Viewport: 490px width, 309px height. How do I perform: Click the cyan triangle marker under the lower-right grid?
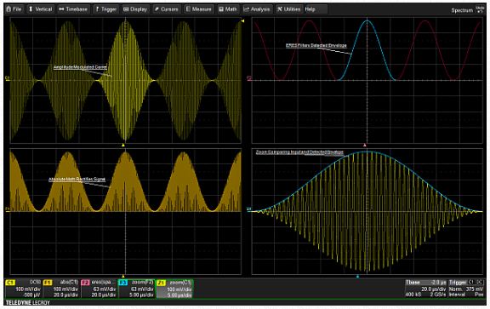pos(358,277)
